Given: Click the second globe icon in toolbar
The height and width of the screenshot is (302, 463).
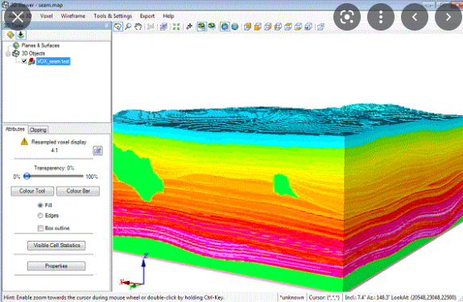Looking at the screenshot, I should tap(235, 27).
